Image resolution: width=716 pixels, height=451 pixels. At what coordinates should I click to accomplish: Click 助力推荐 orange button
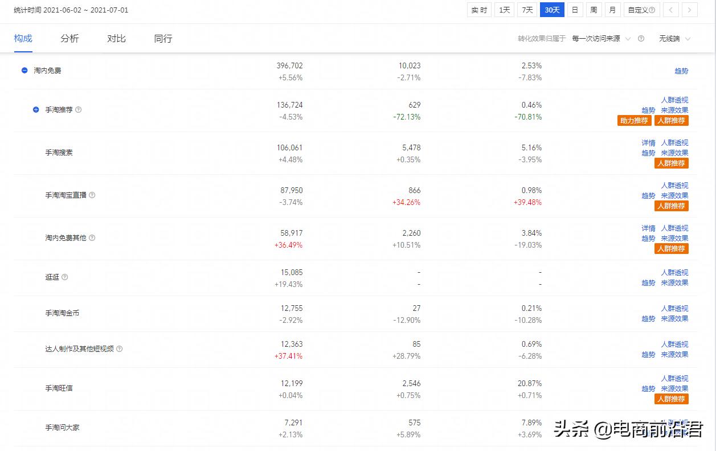tap(635, 120)
